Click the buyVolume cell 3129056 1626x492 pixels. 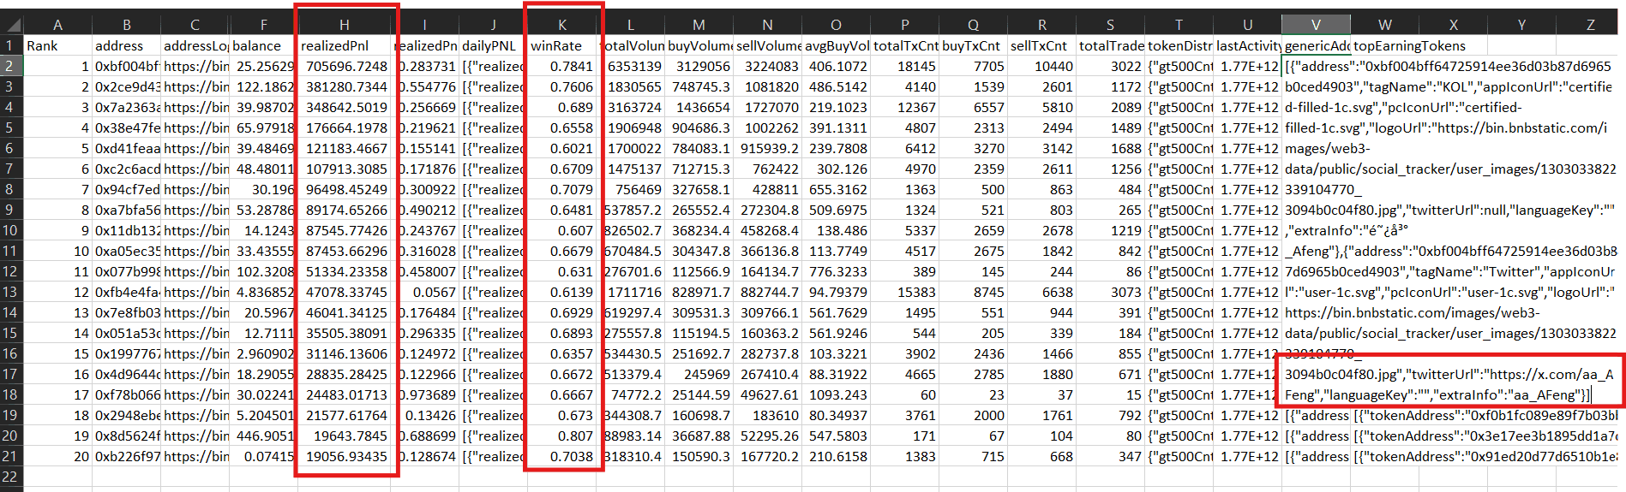point(699,66)
